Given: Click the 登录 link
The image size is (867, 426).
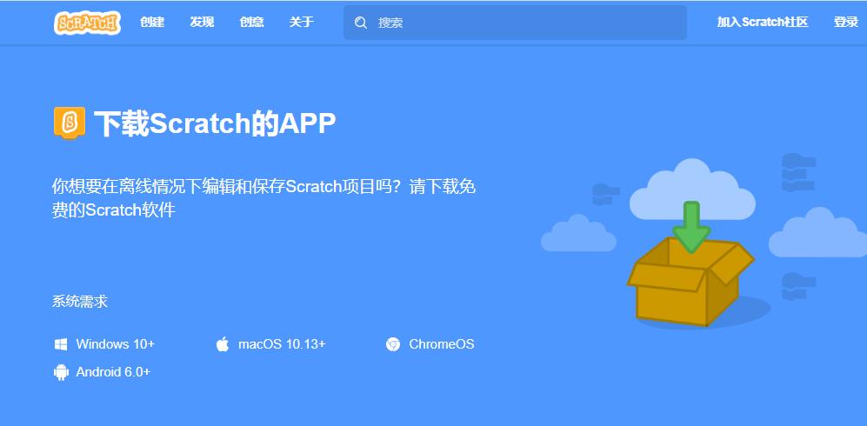Looking at the screenshot, I should point(846,23).
